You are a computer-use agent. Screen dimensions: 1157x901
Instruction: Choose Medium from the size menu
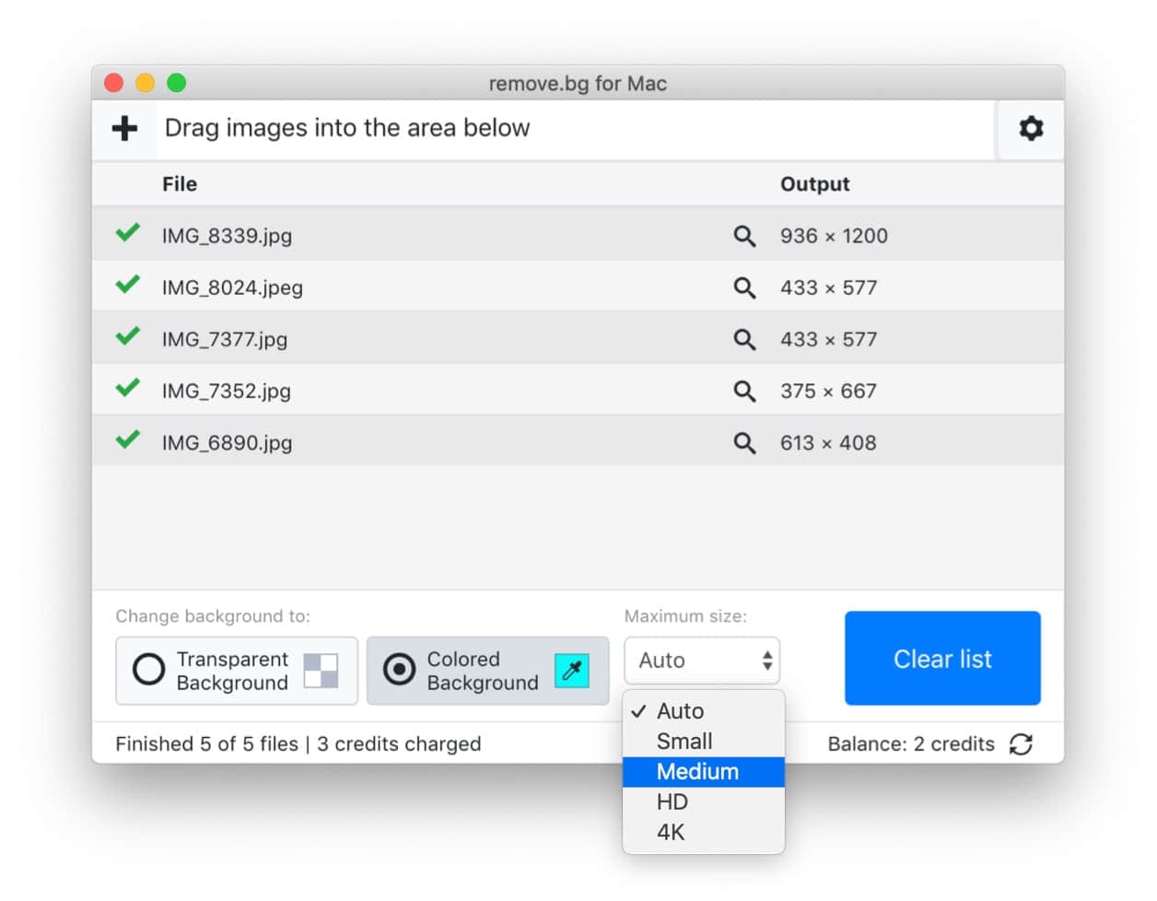click(x=704, y=772)
